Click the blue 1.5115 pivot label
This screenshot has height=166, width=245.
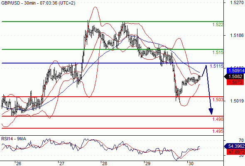pyautogui.click(x=217, y=66)
